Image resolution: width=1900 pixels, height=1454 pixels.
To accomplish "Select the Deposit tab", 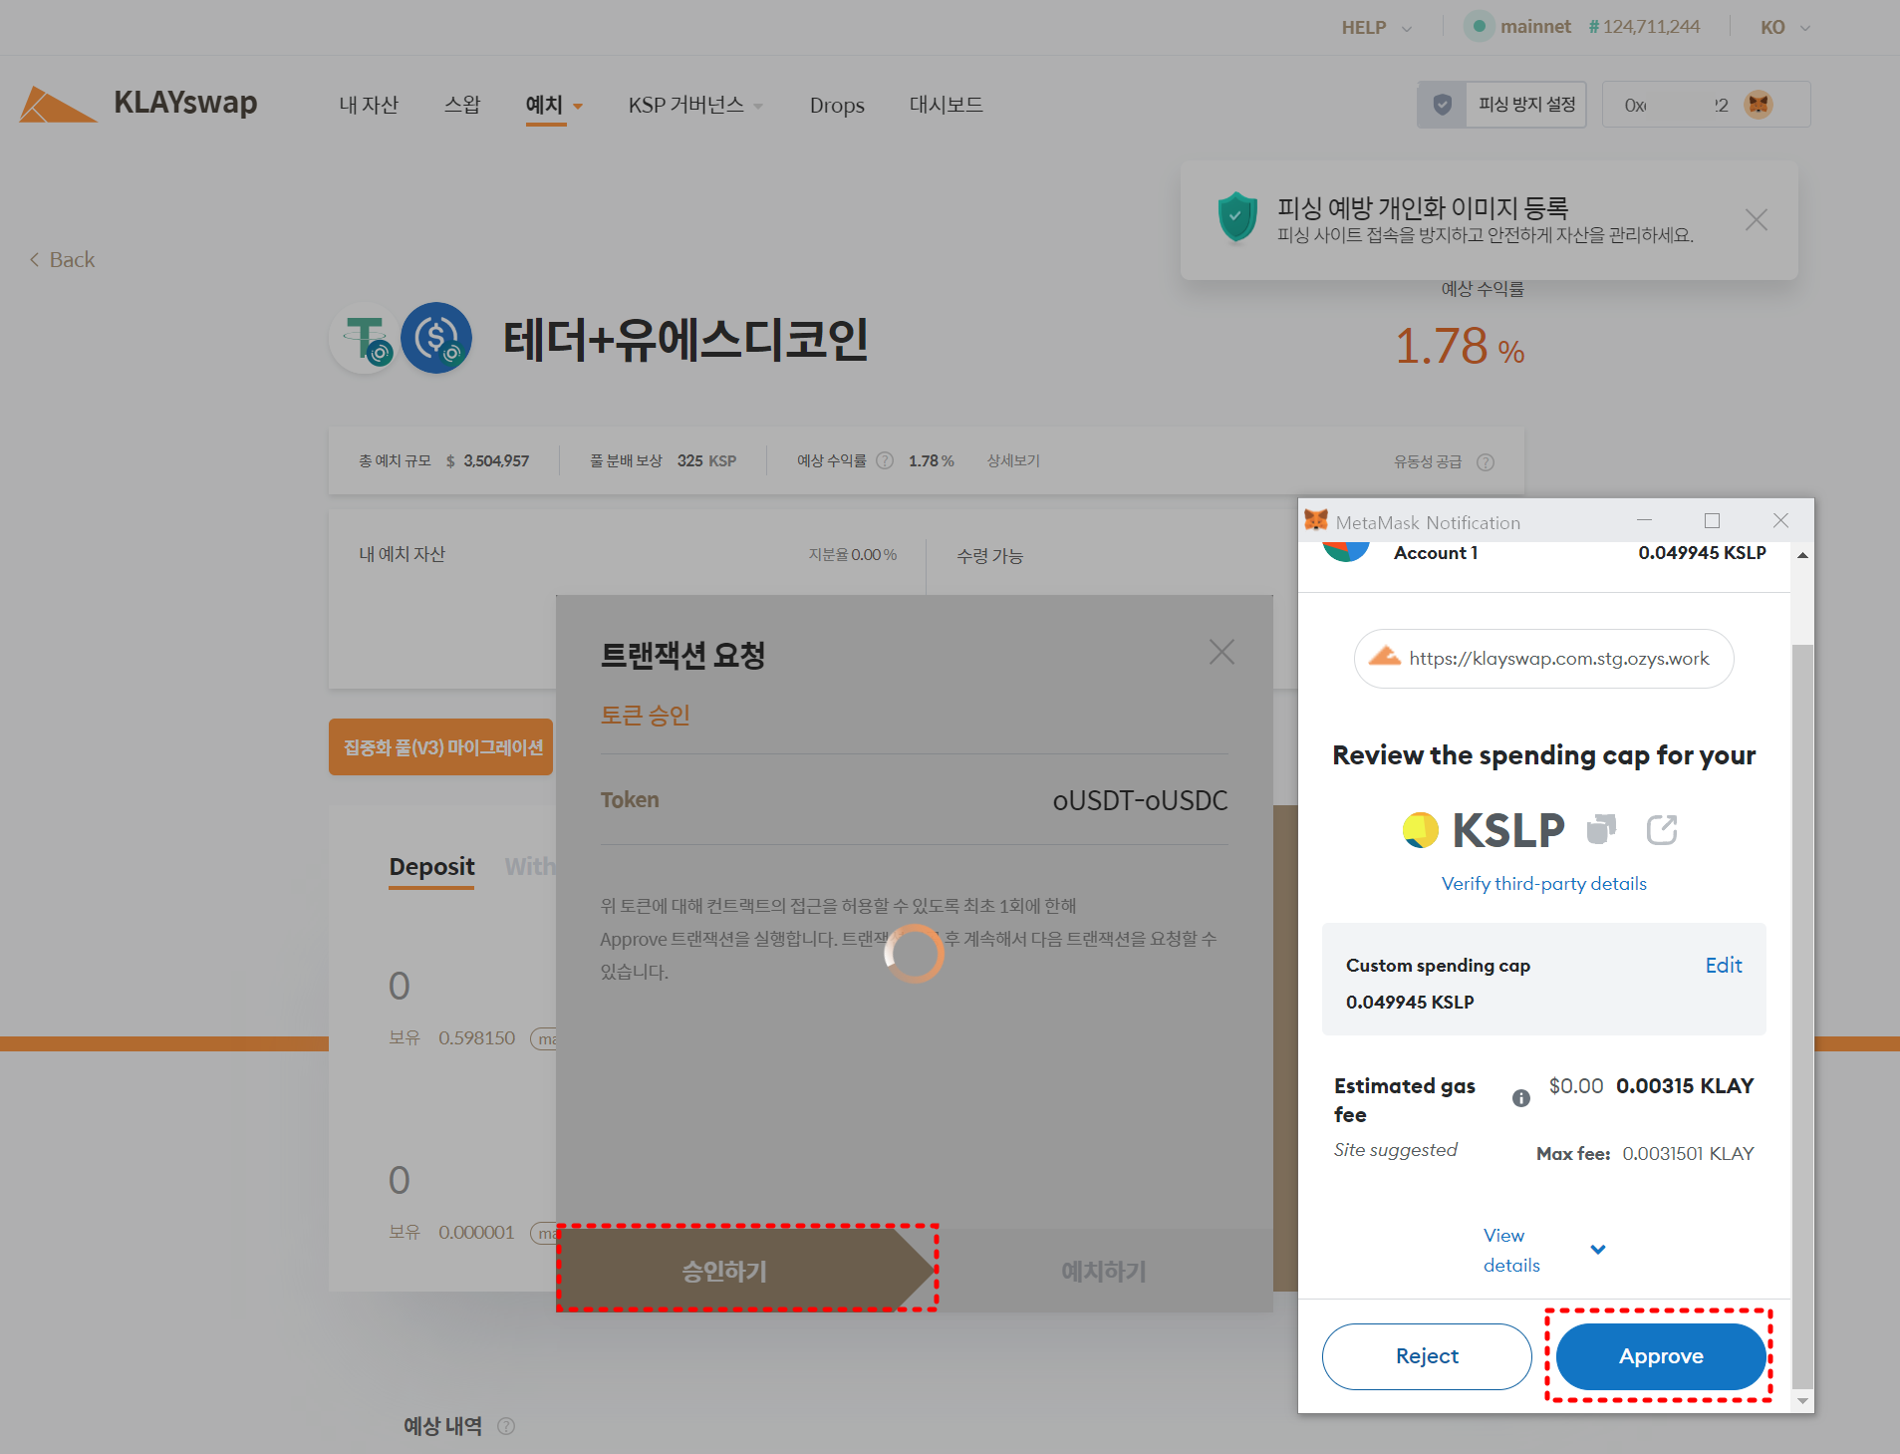I will coord(431,866).
